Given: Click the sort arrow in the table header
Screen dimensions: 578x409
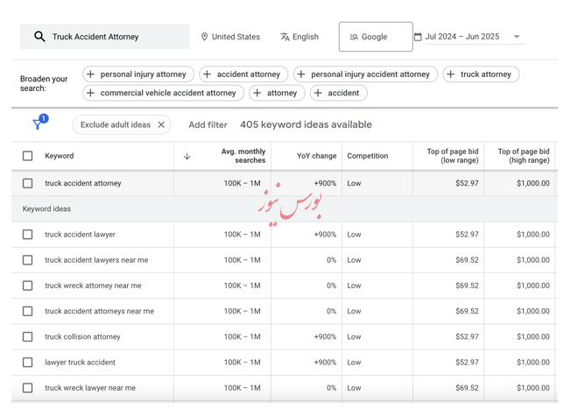Looking at the screenshot, I should click(x=187, y=157).
